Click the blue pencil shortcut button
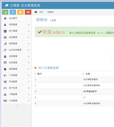This screenshot has height=127, width=114. pos(13,12)
